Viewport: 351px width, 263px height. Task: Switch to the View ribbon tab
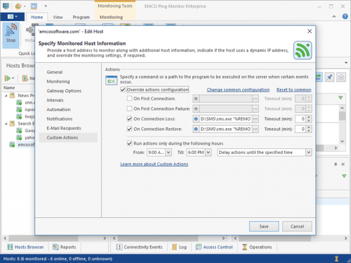pos(58,17)
